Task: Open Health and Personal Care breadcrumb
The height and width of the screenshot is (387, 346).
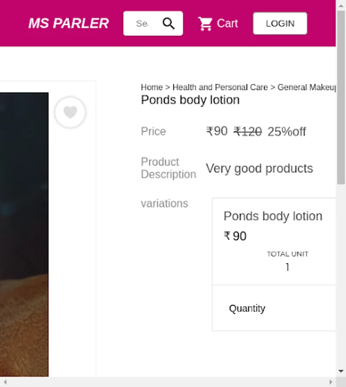Action: 220,87
